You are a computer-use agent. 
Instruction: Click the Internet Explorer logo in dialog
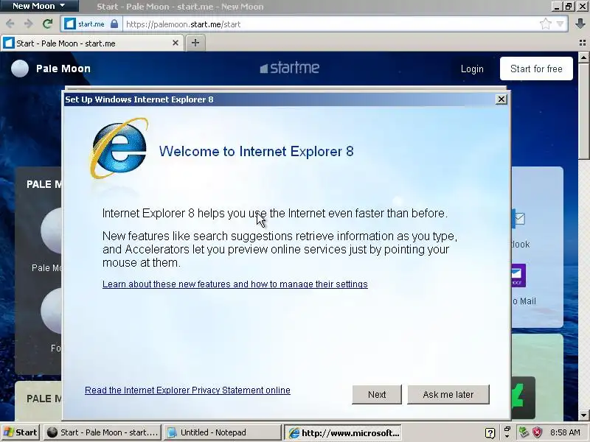tap(119, 148)
